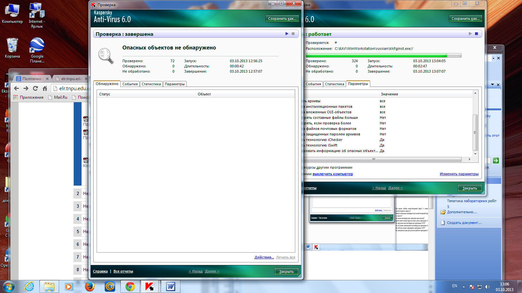Open the Internet - Ярлык desktop shortcut

[37, 16]
